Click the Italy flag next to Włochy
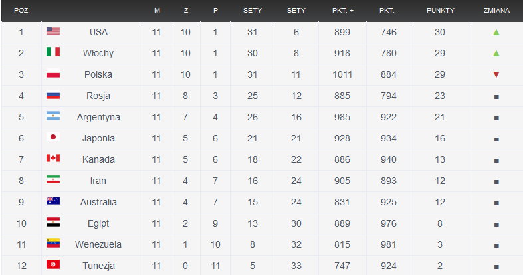This screenshot has width=523, height=275. (53, 52)
